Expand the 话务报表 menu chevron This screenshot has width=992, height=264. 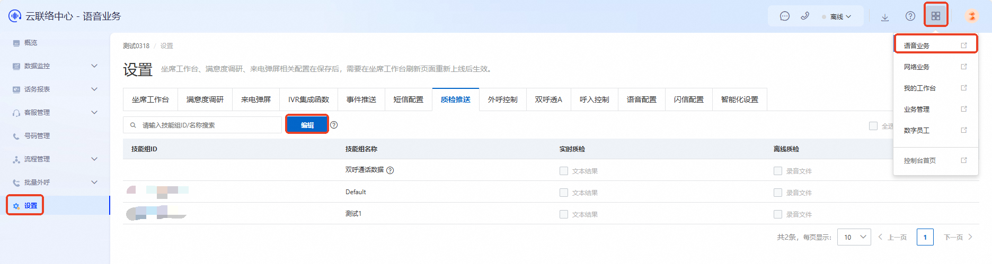click(94, 89)
